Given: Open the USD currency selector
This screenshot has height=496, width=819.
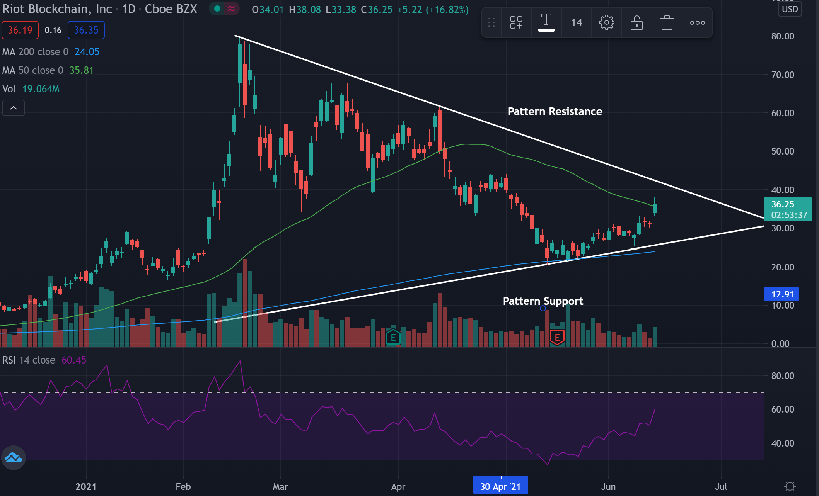Looking at the screenshot, I should pos(790,9).
